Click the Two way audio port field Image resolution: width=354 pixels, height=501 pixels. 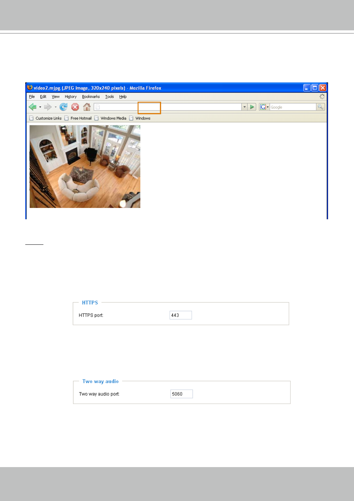coord(182,394)
